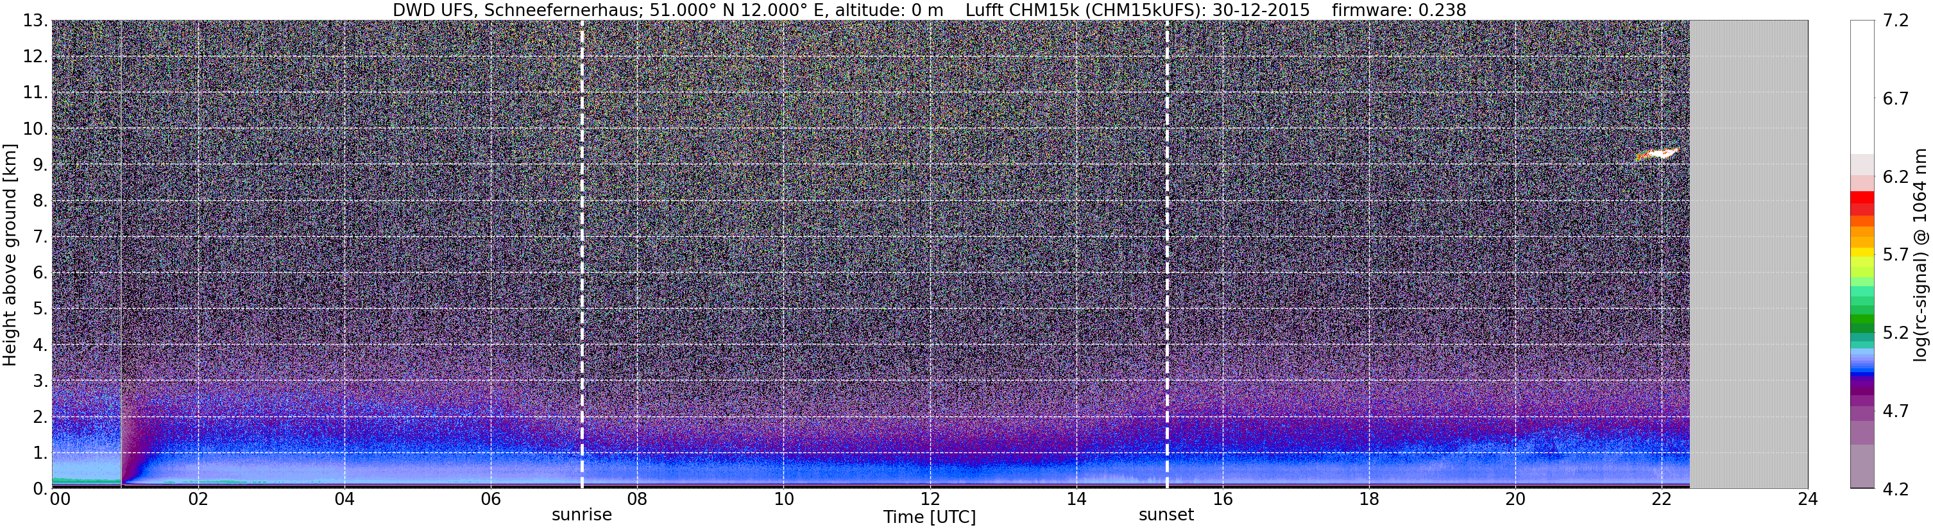Screen dimensions: 1933x530
Task: Click the 2. height axis tick label
Action: (x=40, y=418)
